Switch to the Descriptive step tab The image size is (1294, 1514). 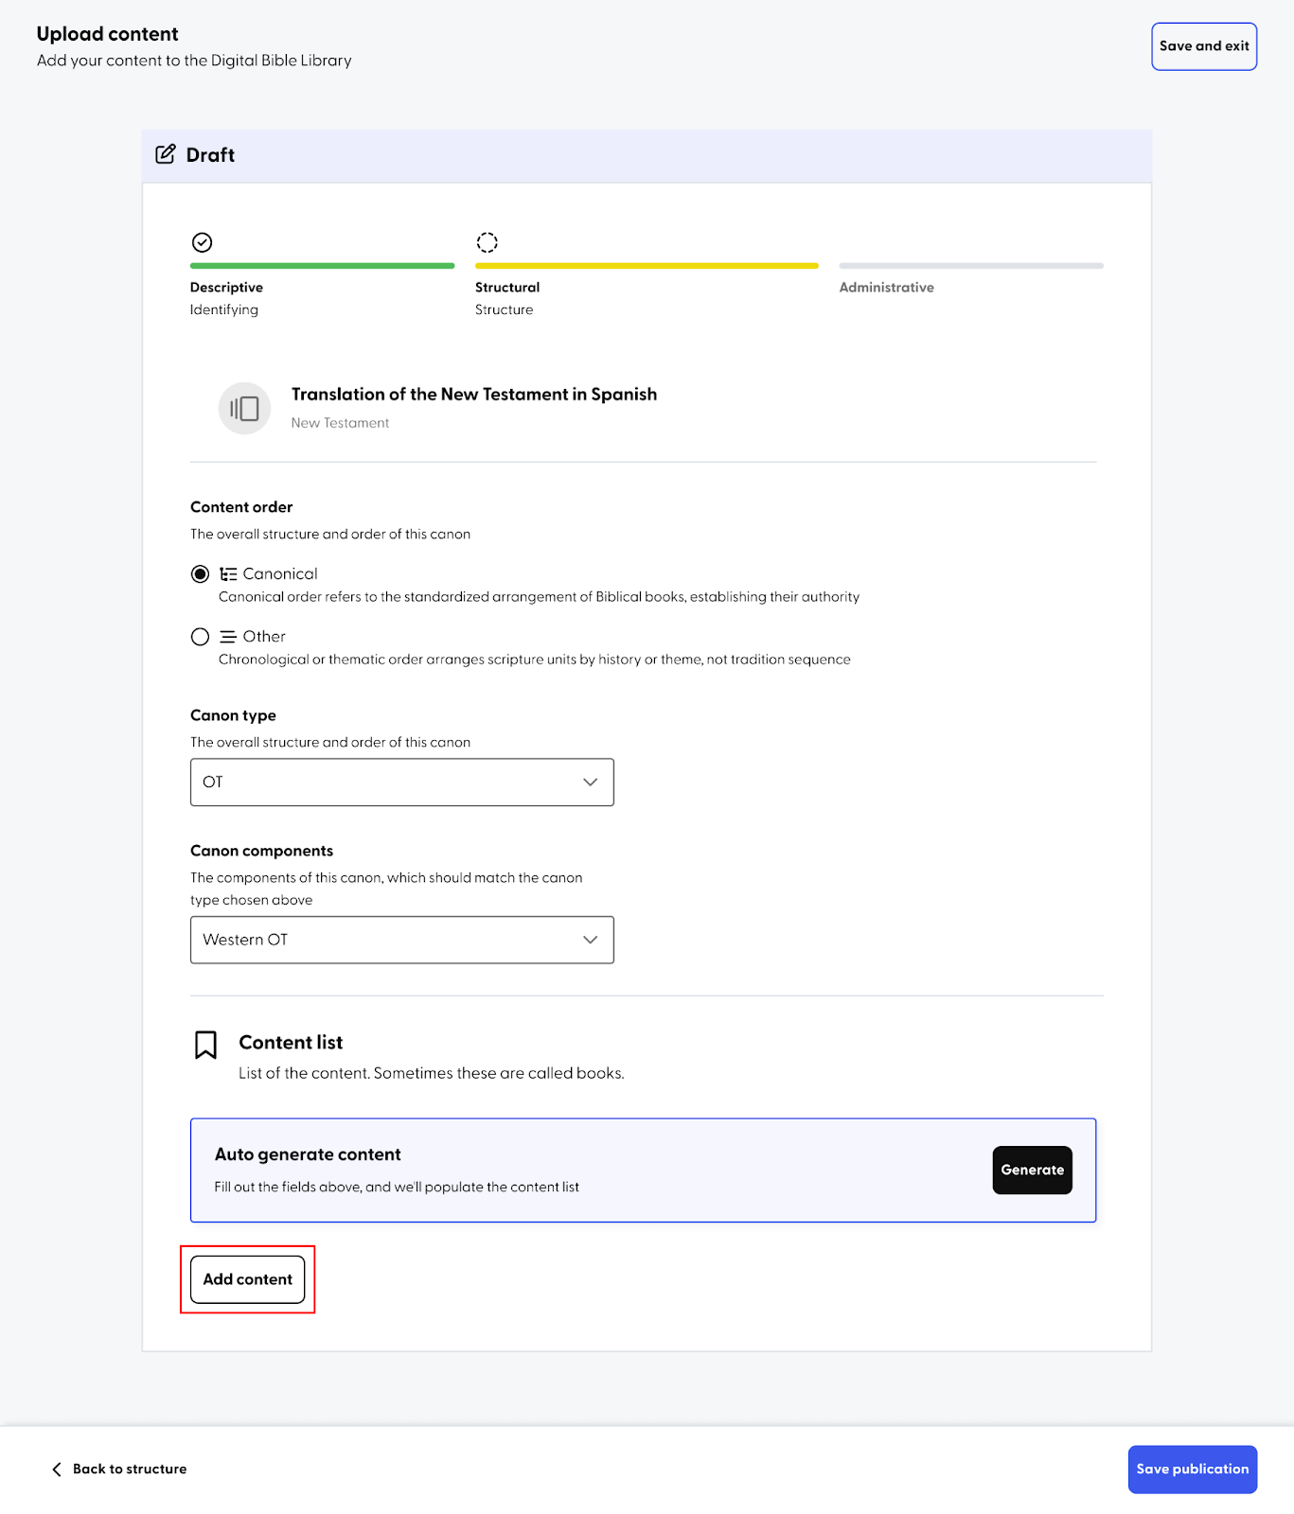[226, 288]
